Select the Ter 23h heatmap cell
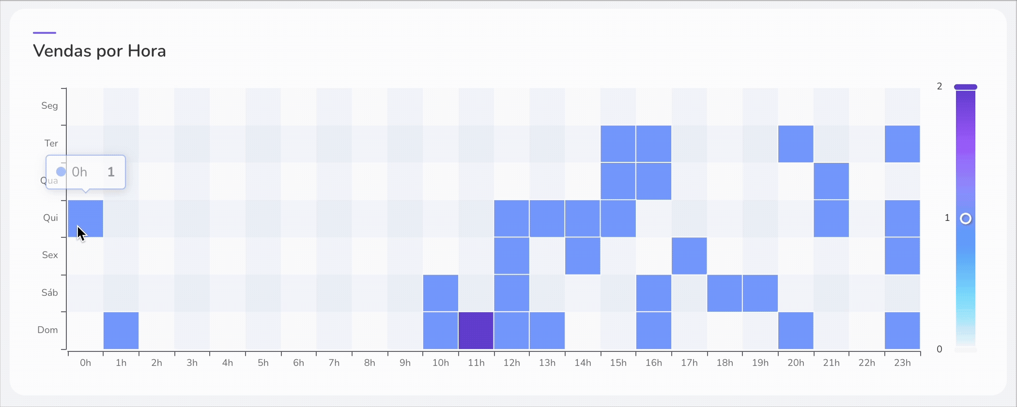Screen dimensions: 1017x407 (902, 144)
